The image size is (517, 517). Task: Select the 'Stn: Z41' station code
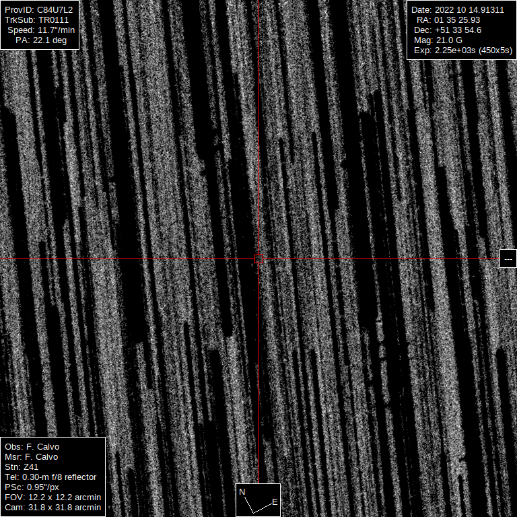[x=22, y=467]
